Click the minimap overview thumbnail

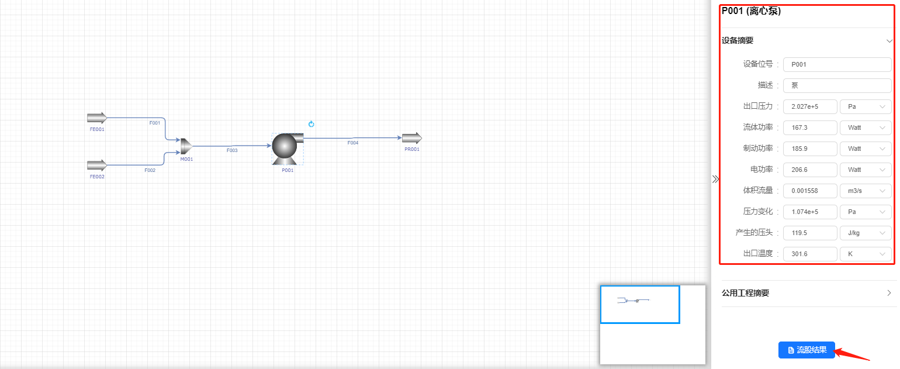tap(653, 325)
